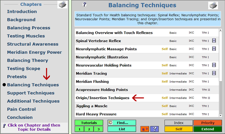The width and height of the screenshot is (225, 134).
Task: Click tutorial button 2
Action: coord(89,129)
